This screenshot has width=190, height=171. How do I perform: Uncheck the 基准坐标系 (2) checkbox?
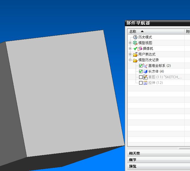click(x=141, y=66)
